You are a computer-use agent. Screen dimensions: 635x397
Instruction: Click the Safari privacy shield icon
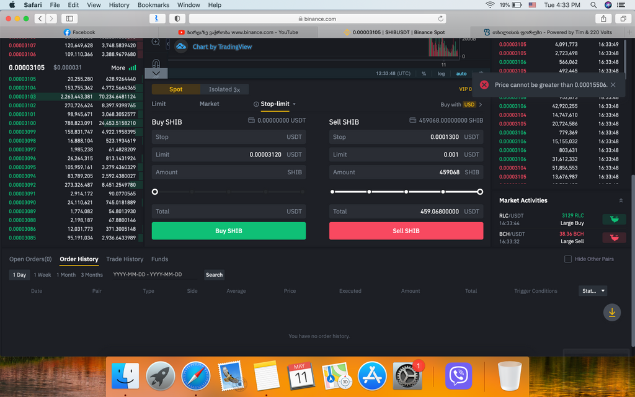coord(177,18)
